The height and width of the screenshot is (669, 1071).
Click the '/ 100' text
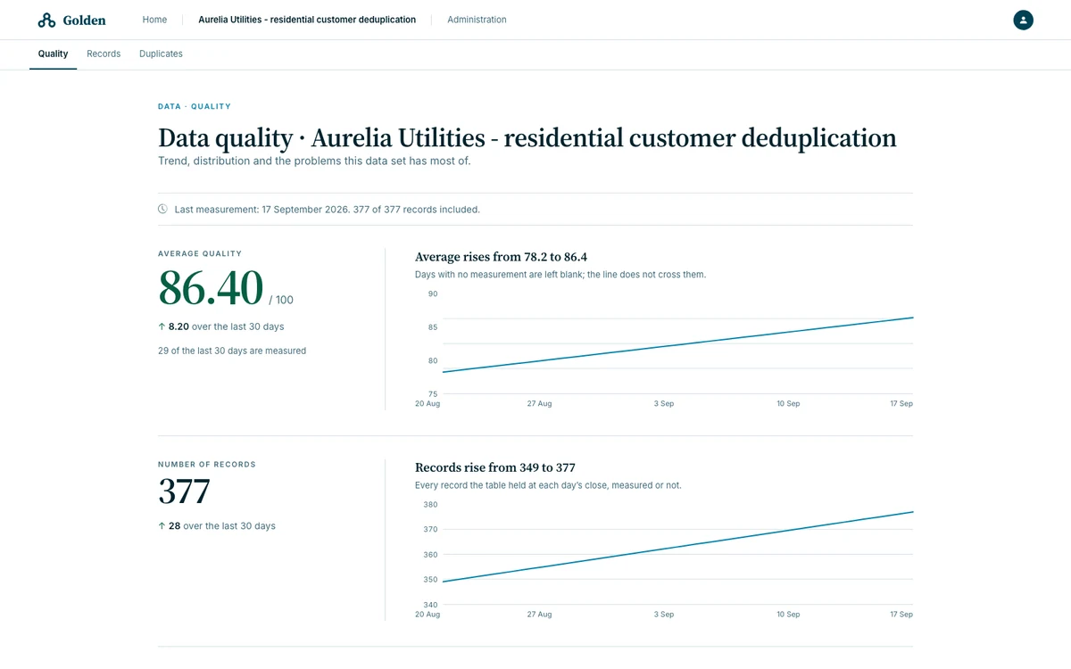coord(281,301)
